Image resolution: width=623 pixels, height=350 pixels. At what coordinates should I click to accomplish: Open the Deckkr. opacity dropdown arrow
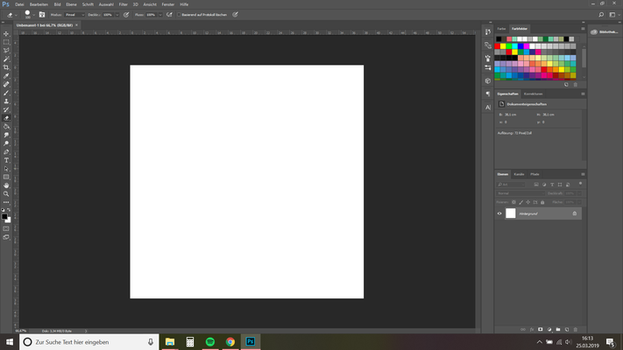click(117, 15)
